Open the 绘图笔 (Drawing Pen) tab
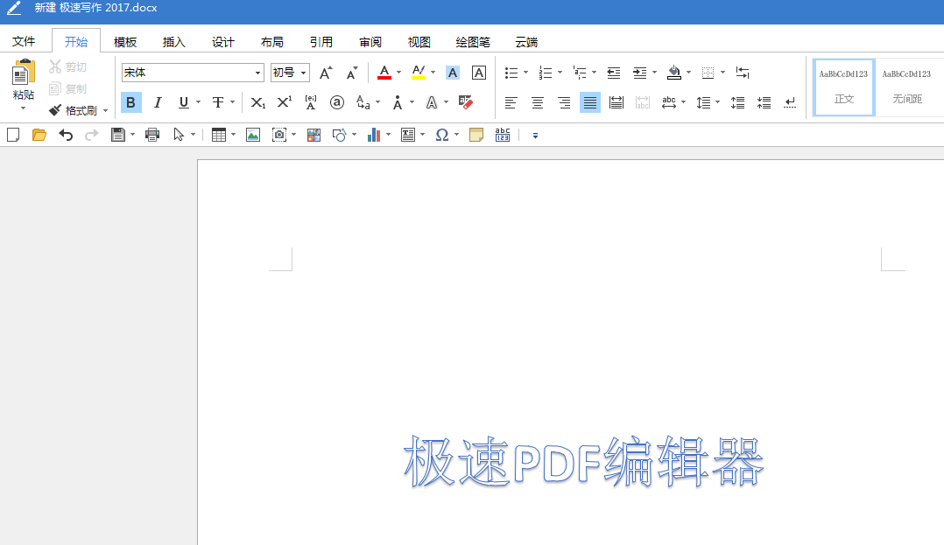The image size is (944, 545). click(473, 42)
